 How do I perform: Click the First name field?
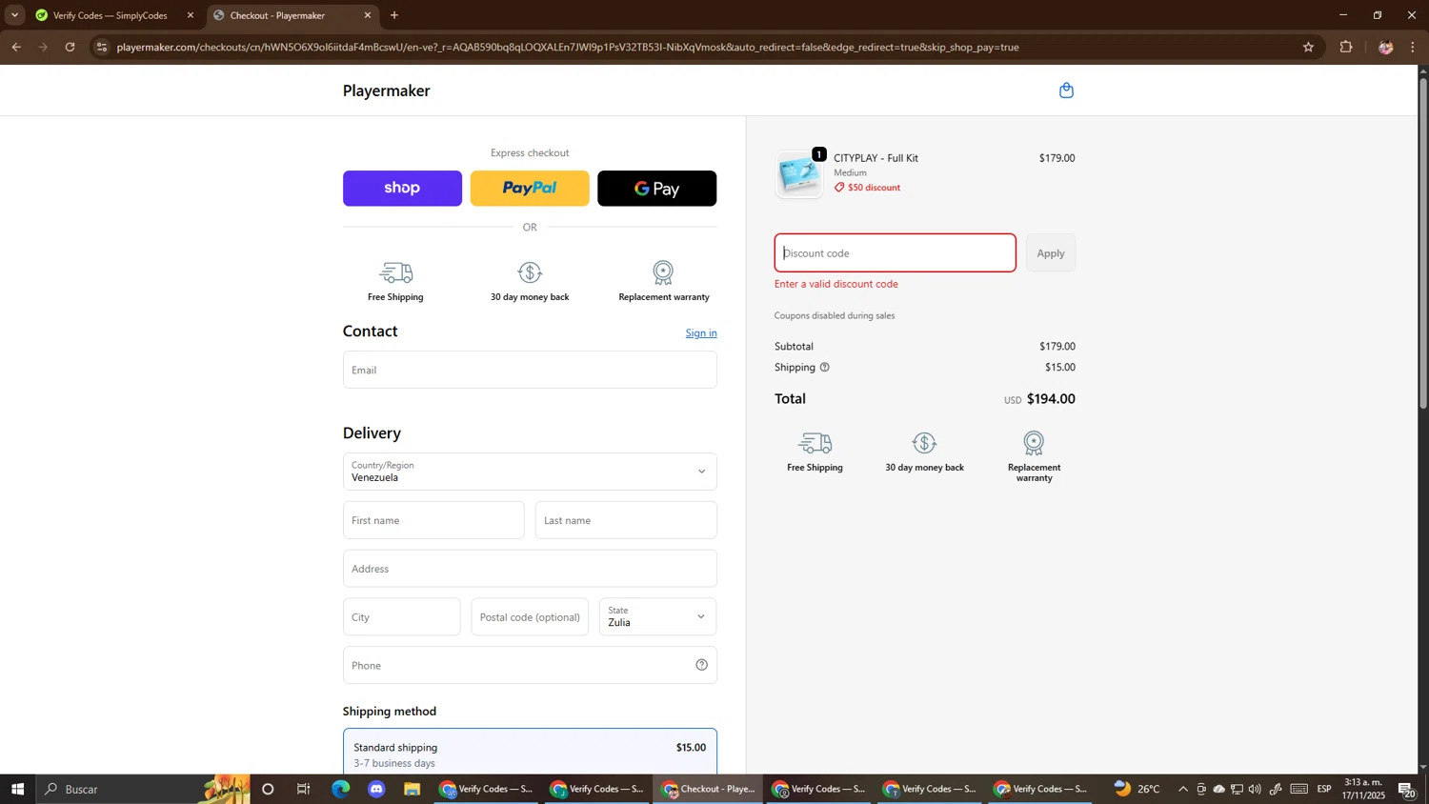tap(433, 520)
